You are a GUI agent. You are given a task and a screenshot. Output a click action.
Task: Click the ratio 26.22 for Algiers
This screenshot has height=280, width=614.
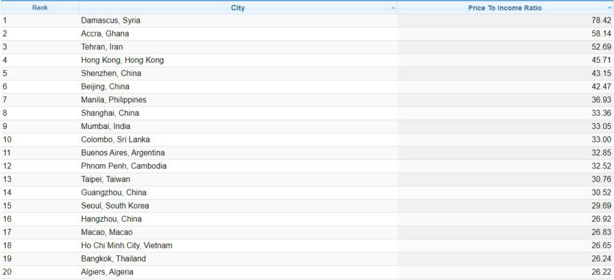[x=601, y=272]
